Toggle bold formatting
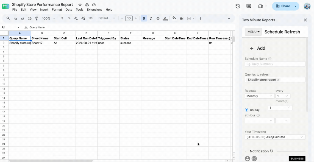 (144, 18)
